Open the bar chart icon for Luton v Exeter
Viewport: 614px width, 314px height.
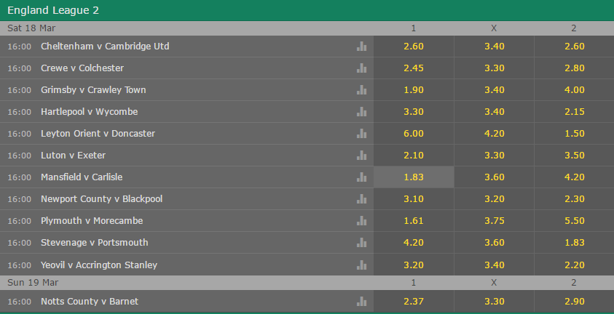click(x=361, y=156)
